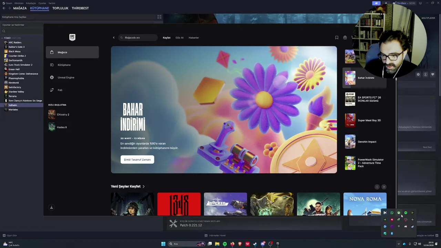441x248 pixels.
Task: Open Epic downloads icon at sidebar bottom
Action: pyautogui.click(x=51, y=207)
